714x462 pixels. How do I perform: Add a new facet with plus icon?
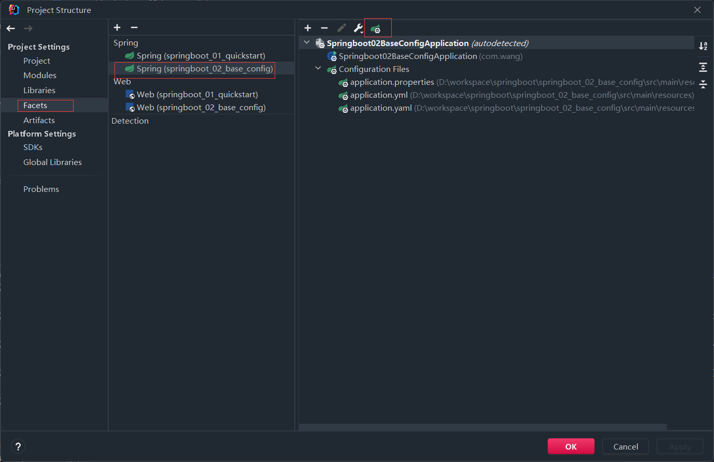[117, 27]
